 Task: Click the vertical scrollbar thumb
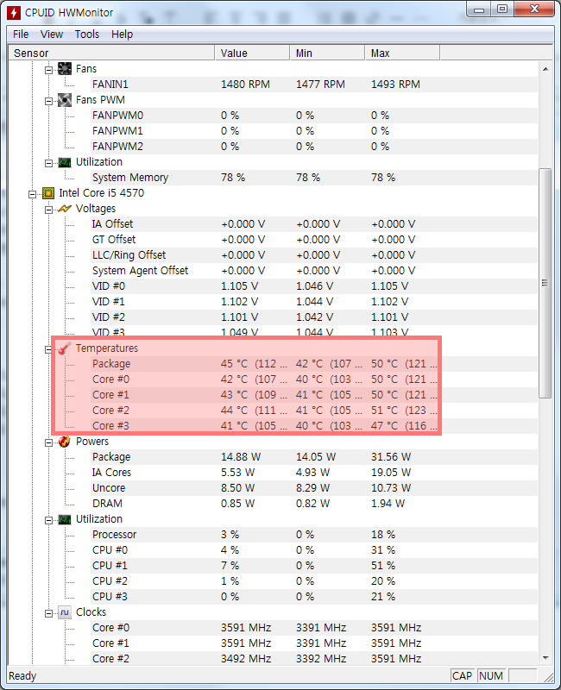click(545, 283)
